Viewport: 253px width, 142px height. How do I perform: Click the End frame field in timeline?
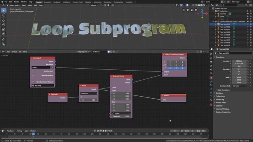[x=201, y=131]
